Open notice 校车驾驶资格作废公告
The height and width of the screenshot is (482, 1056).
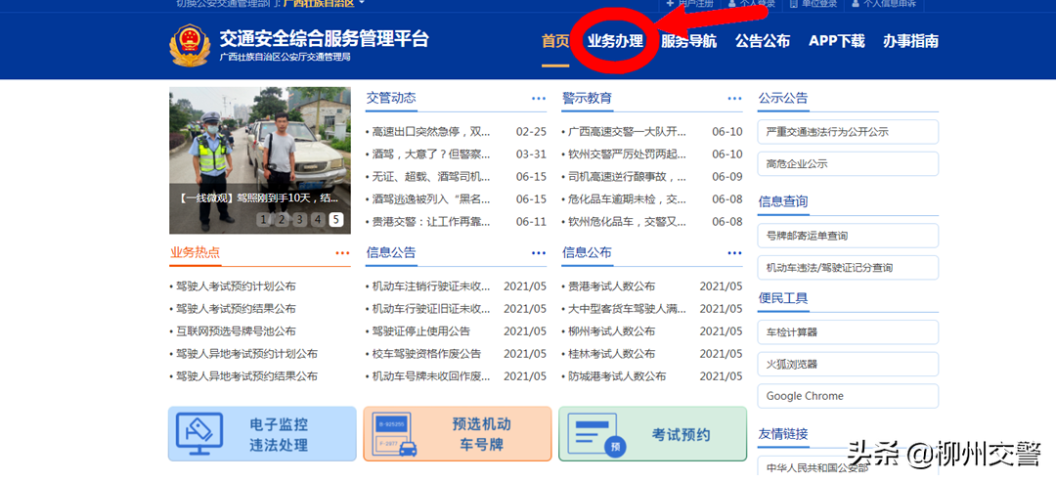point(426,354)
